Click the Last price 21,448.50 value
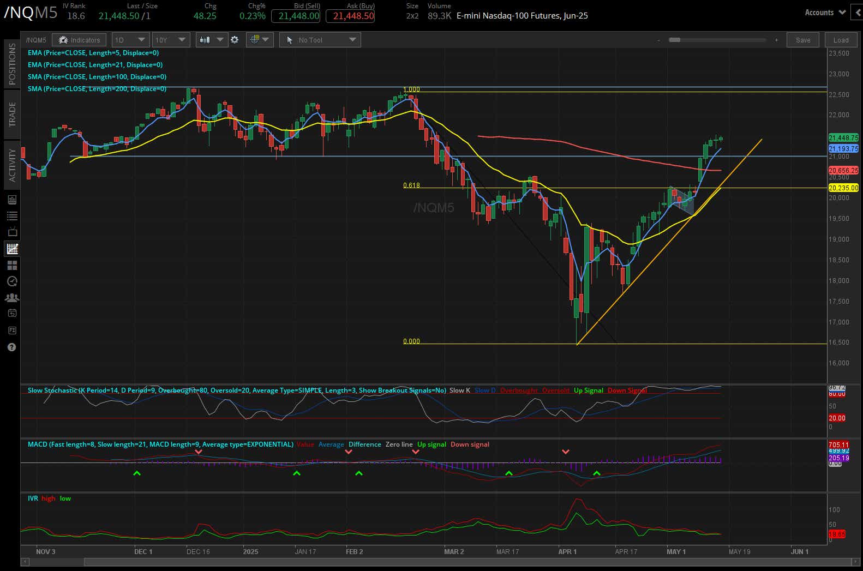The image size is (863, 571). coord(119,16)
